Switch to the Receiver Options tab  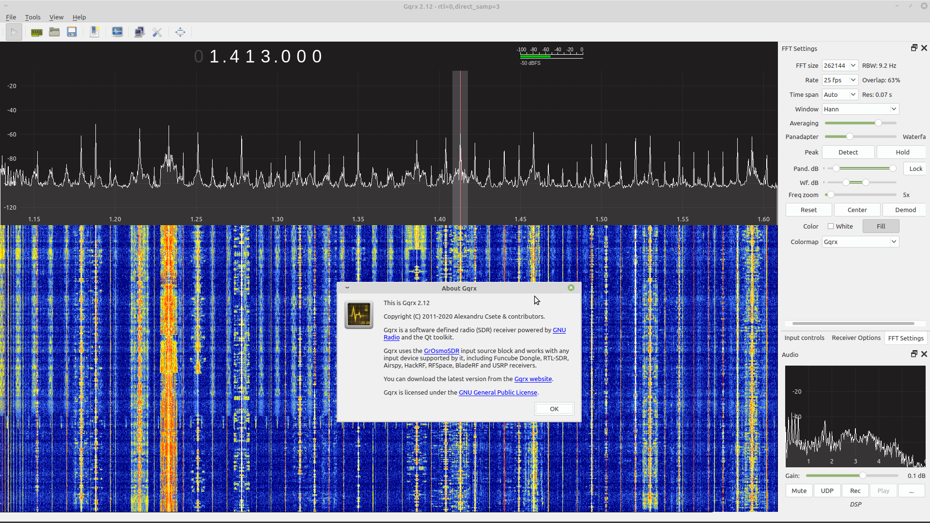[x=856, y=338]
